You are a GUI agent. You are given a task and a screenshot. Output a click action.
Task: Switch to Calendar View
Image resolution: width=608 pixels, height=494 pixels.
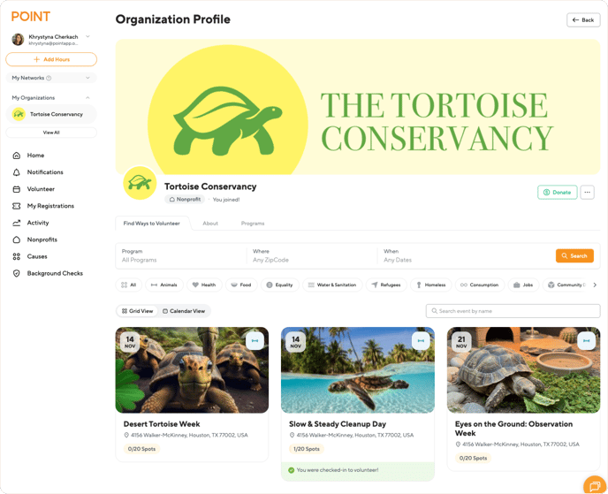click(x=184, y=311)
